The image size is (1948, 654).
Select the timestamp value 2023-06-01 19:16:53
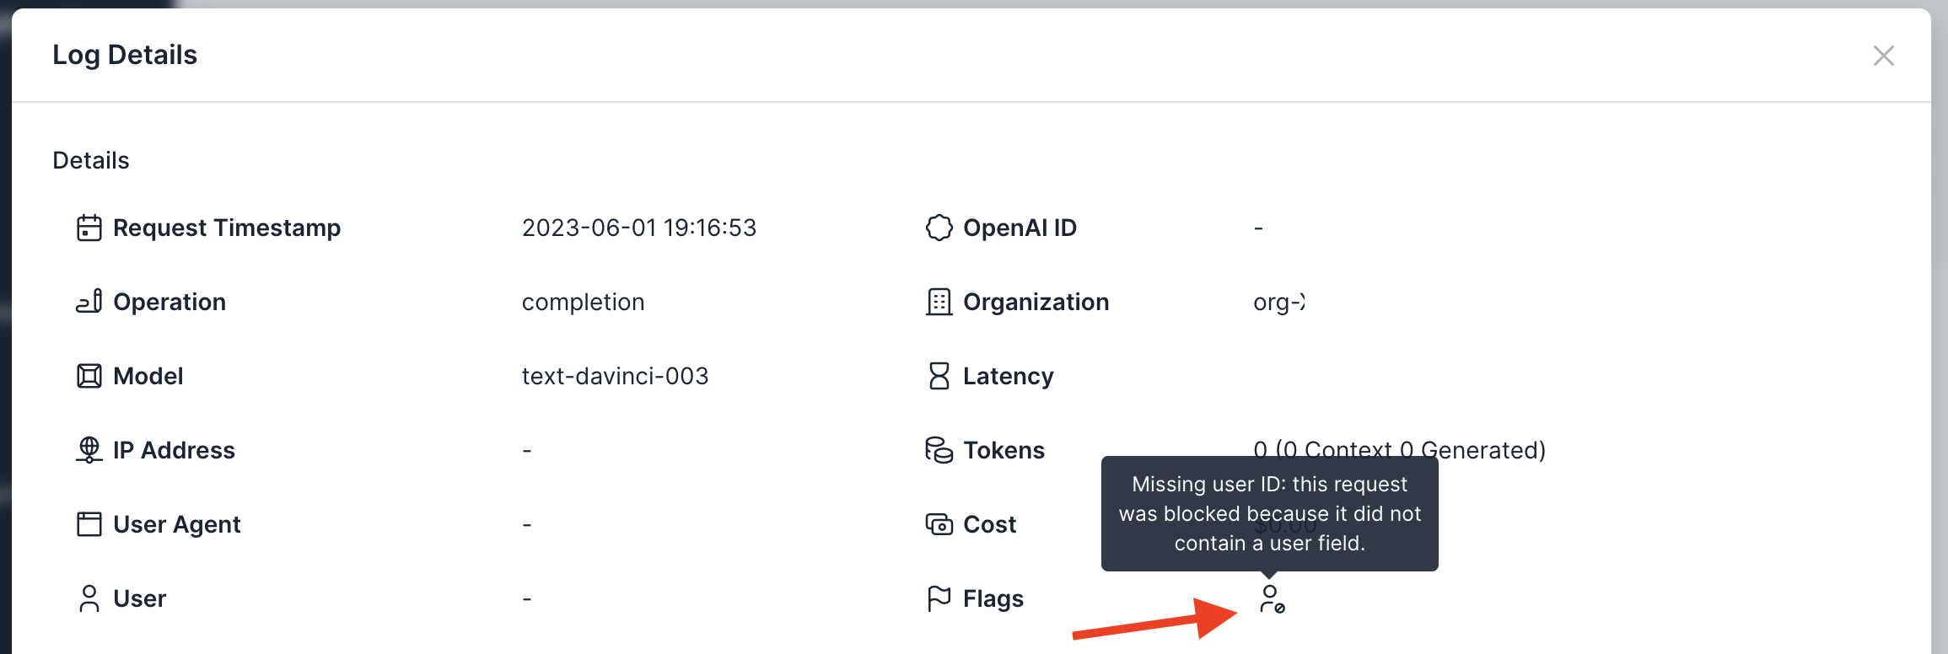639,228
